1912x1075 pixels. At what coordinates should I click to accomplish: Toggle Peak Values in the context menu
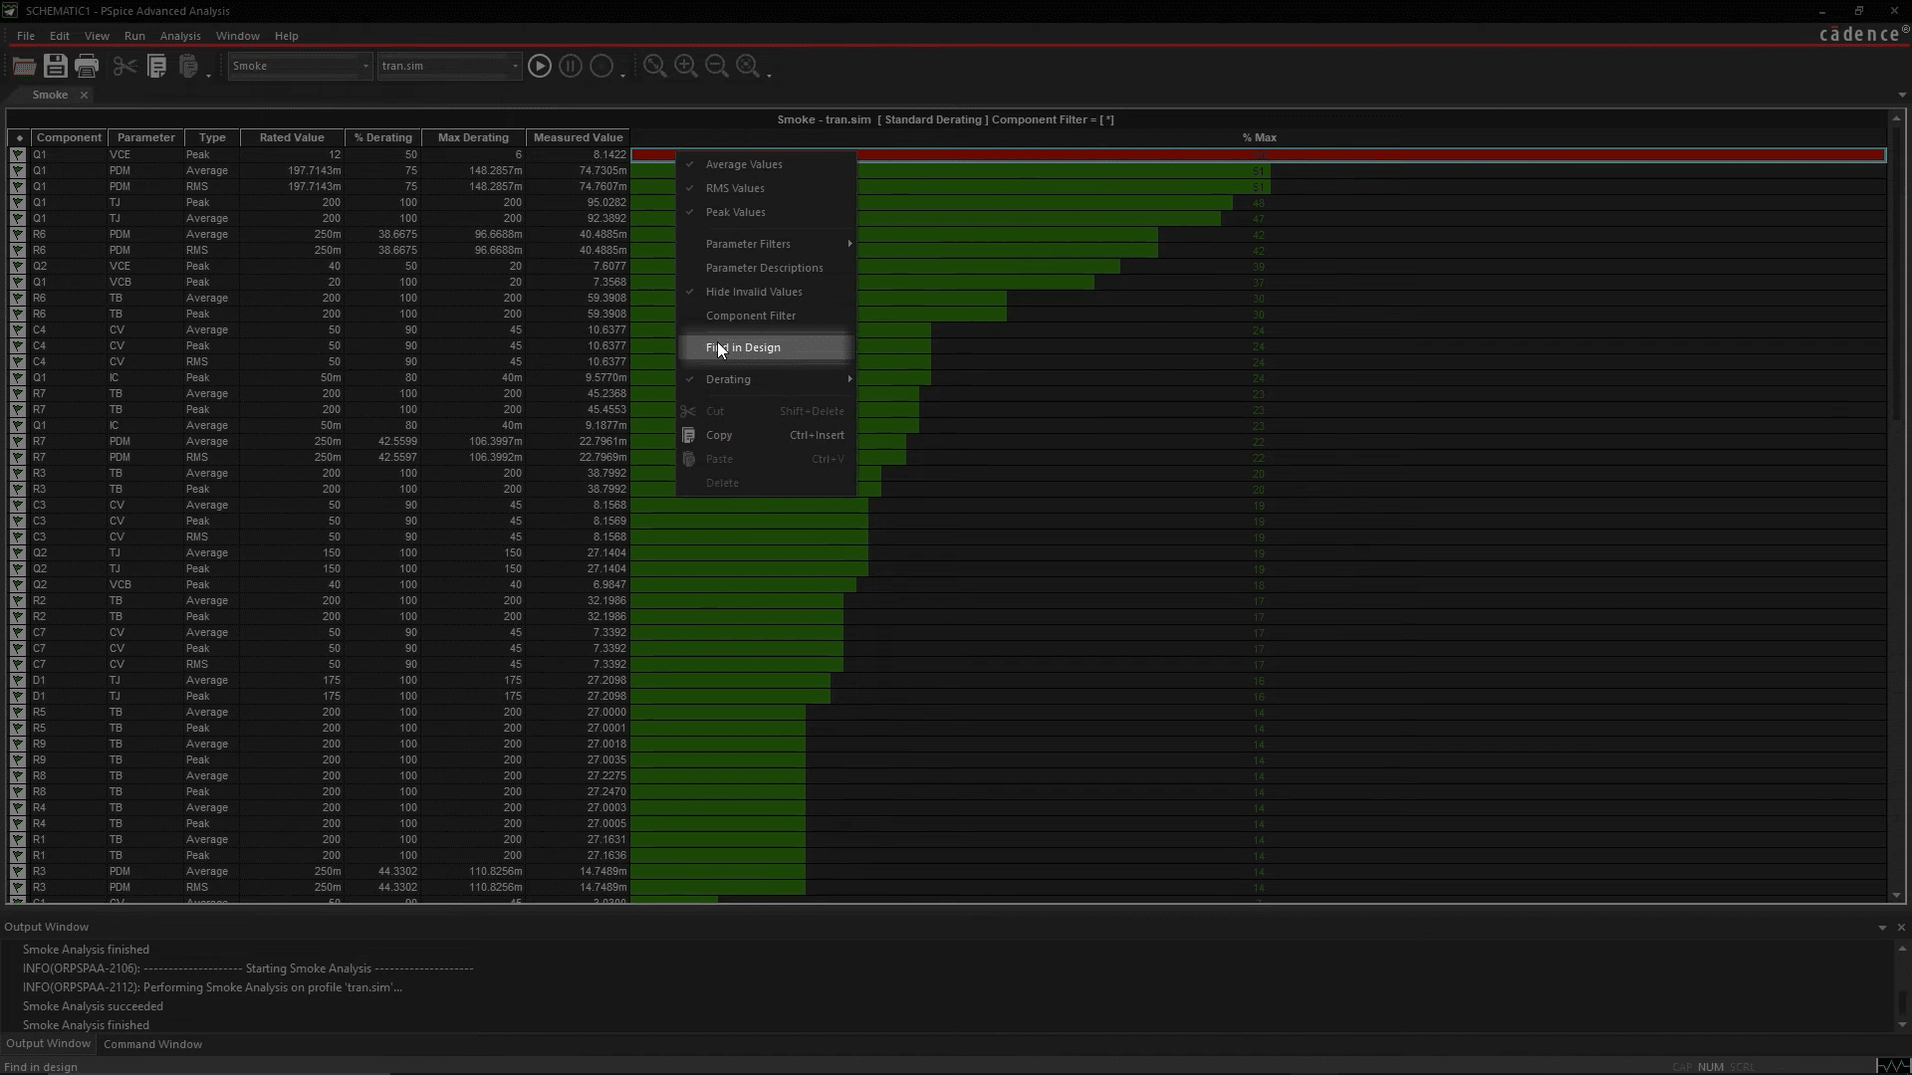click(x=766, y=212)
